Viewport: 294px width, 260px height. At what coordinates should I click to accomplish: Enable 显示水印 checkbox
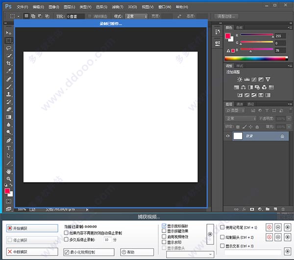pyautogui.click(x=164, y=242)
